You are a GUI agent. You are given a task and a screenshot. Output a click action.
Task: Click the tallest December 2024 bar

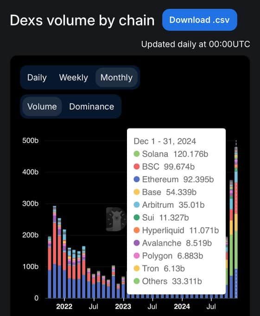coord(236,222)
